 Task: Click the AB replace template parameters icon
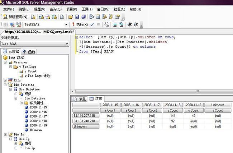pyautogui.click(x=106, y=24)
